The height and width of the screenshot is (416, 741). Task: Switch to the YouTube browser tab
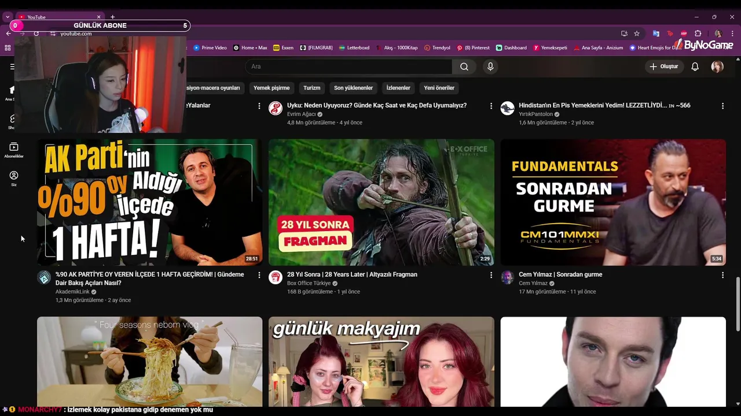coord(58,17)
